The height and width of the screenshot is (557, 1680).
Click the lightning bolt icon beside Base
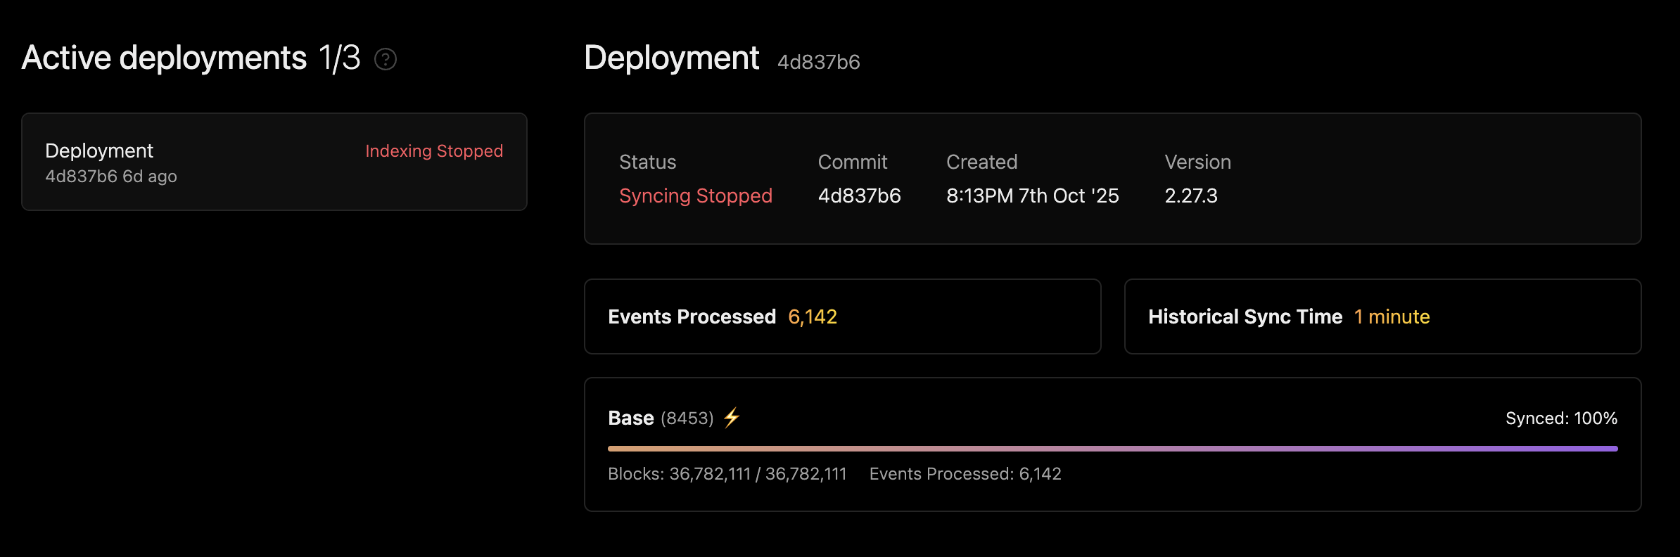732,418
